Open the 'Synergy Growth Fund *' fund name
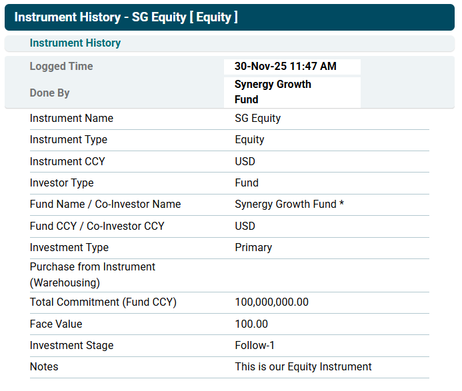Viewport: 462px width, 391px height. click(289, 204)
